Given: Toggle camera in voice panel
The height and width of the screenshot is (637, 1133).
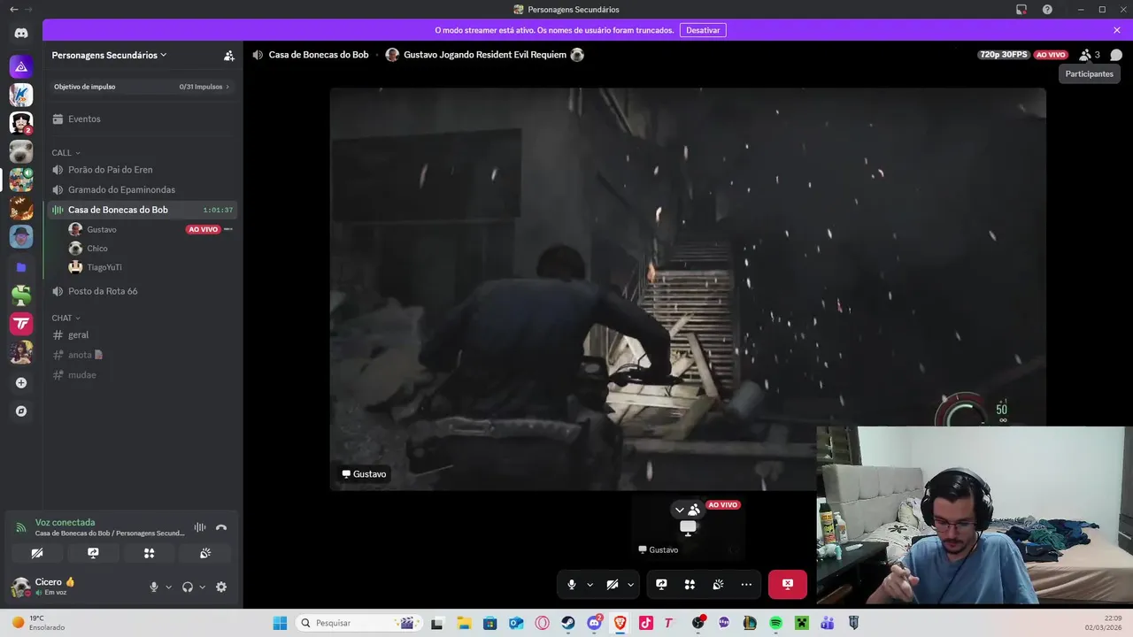Looking at the screenshot, I should click(36, 553).
